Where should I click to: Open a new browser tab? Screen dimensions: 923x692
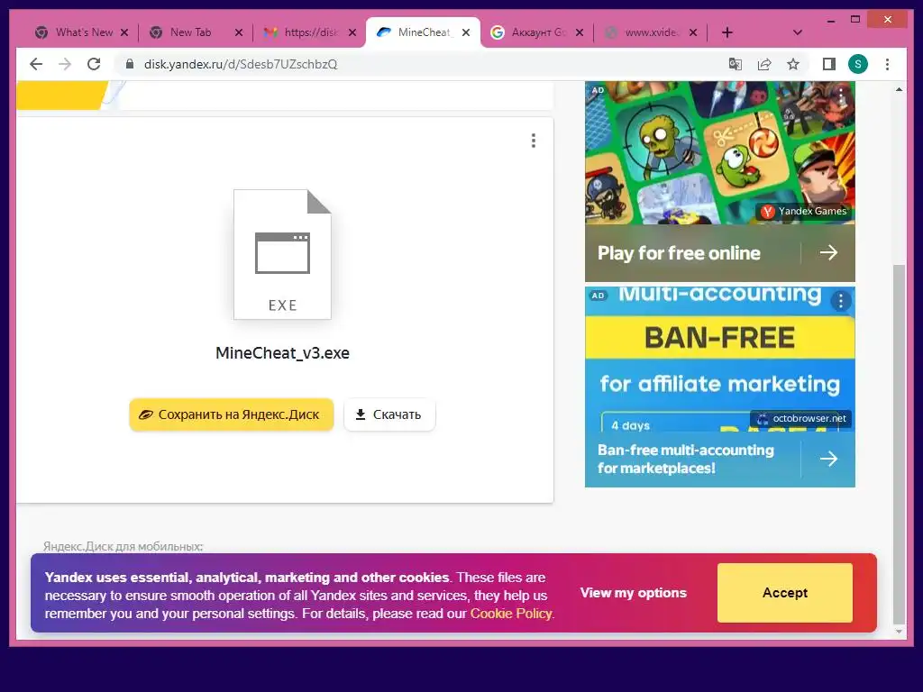[x=727, y=32]
